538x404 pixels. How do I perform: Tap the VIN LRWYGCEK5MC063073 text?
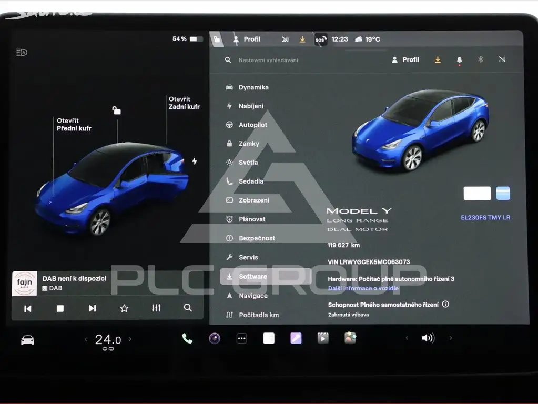369,262
